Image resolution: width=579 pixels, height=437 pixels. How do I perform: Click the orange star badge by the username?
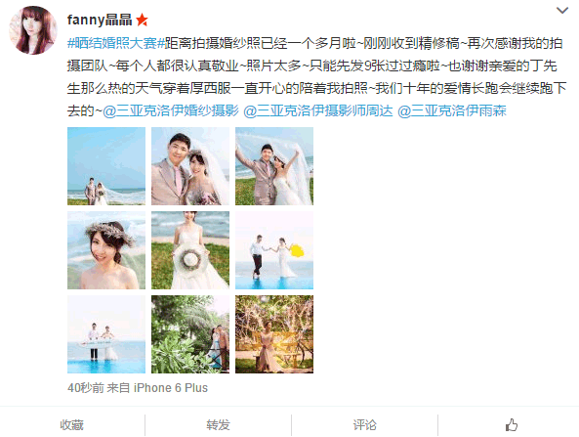[142, 20]
